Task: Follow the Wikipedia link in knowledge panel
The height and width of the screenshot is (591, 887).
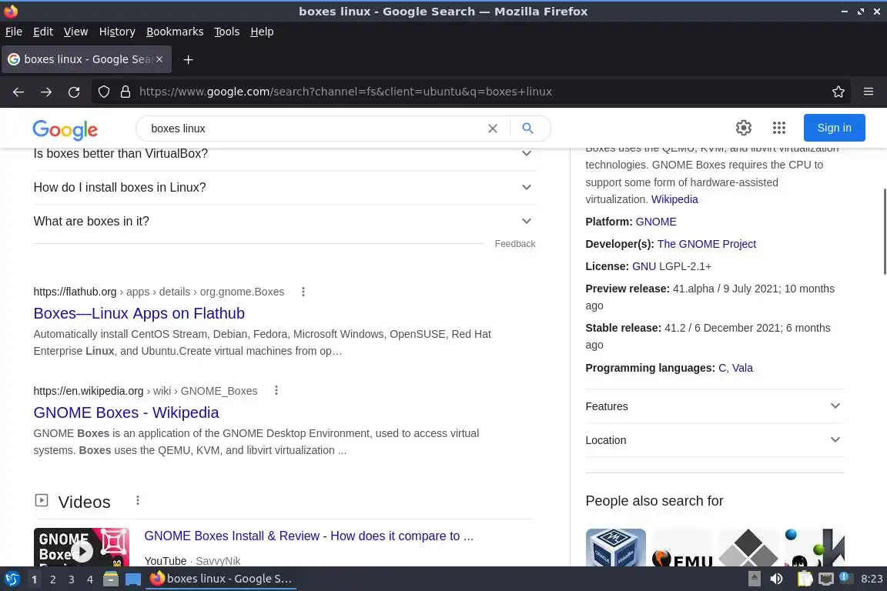Action: 674,199
